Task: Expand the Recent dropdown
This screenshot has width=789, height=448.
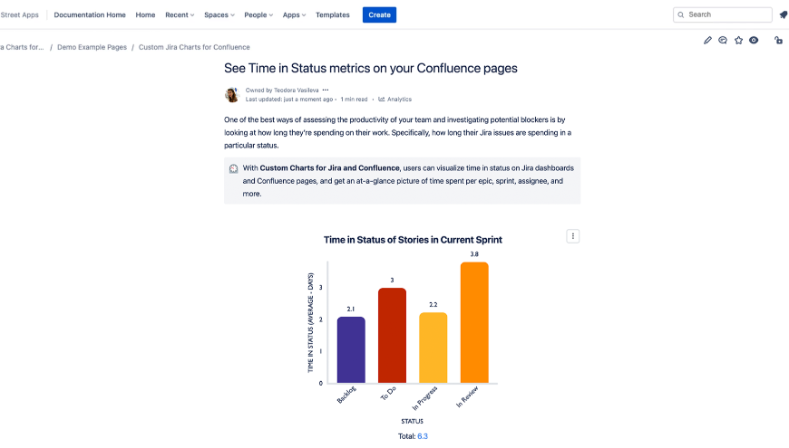Action: point(179,14)
